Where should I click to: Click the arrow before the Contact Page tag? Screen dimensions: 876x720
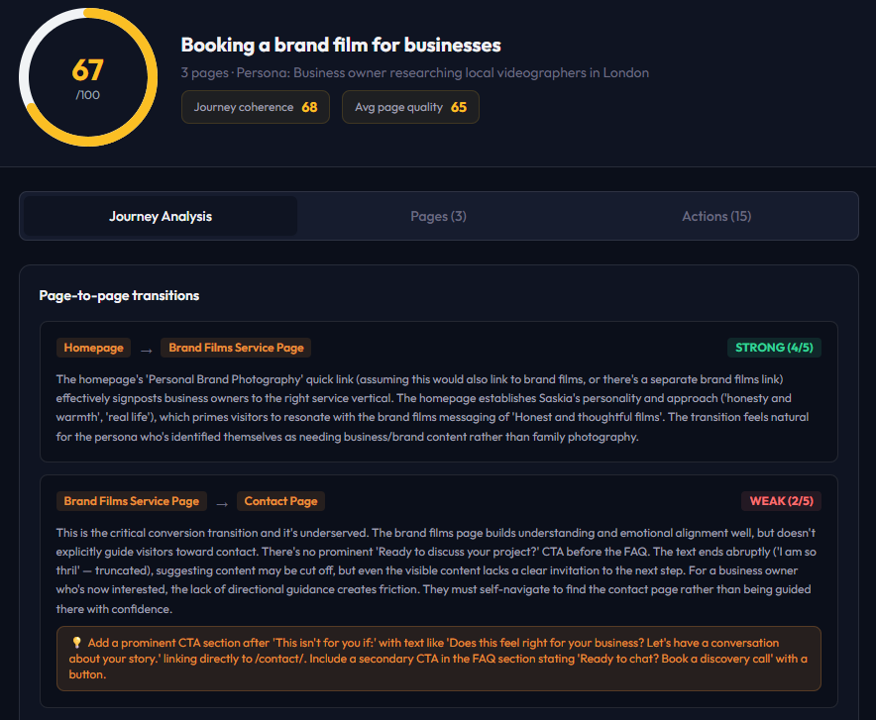click(x=222, y=504)
